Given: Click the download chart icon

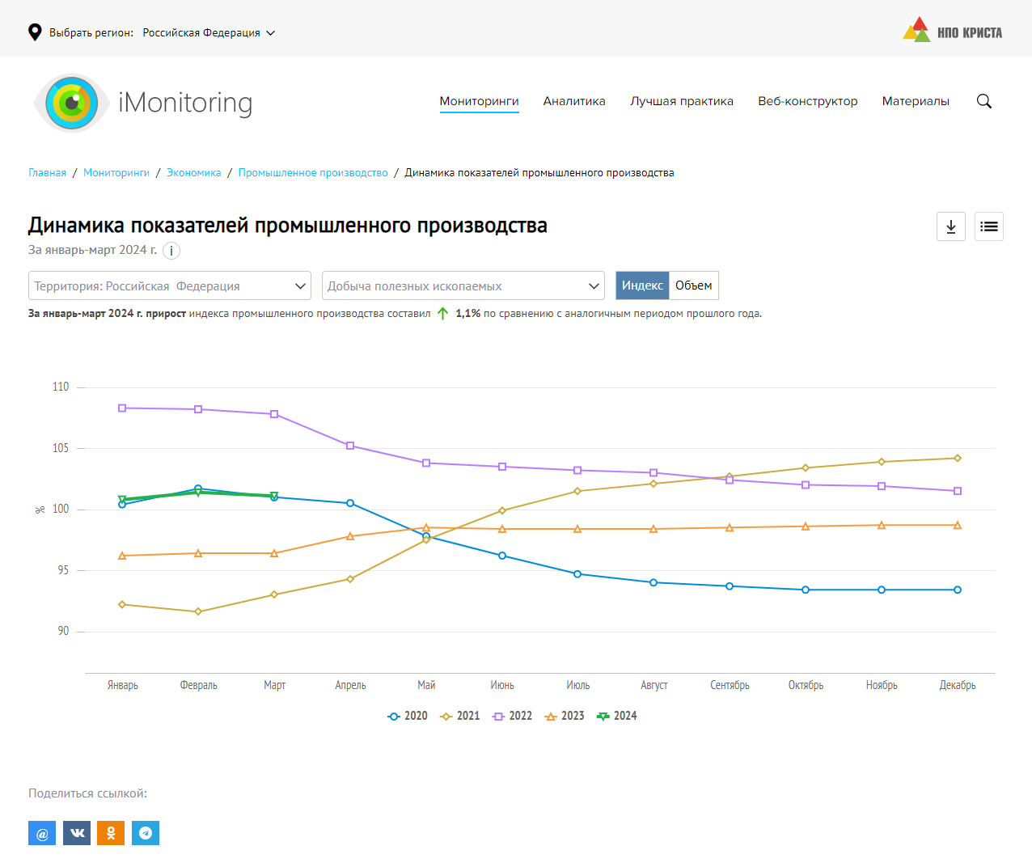Looking at the screenshot, I should [950, 226].
